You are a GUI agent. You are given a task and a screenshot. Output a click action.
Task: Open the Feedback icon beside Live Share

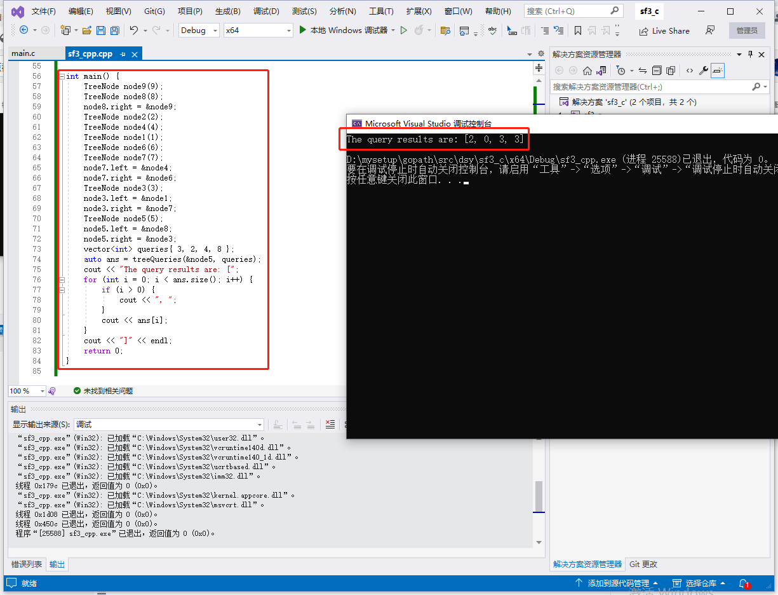click(x=710, y=30)
